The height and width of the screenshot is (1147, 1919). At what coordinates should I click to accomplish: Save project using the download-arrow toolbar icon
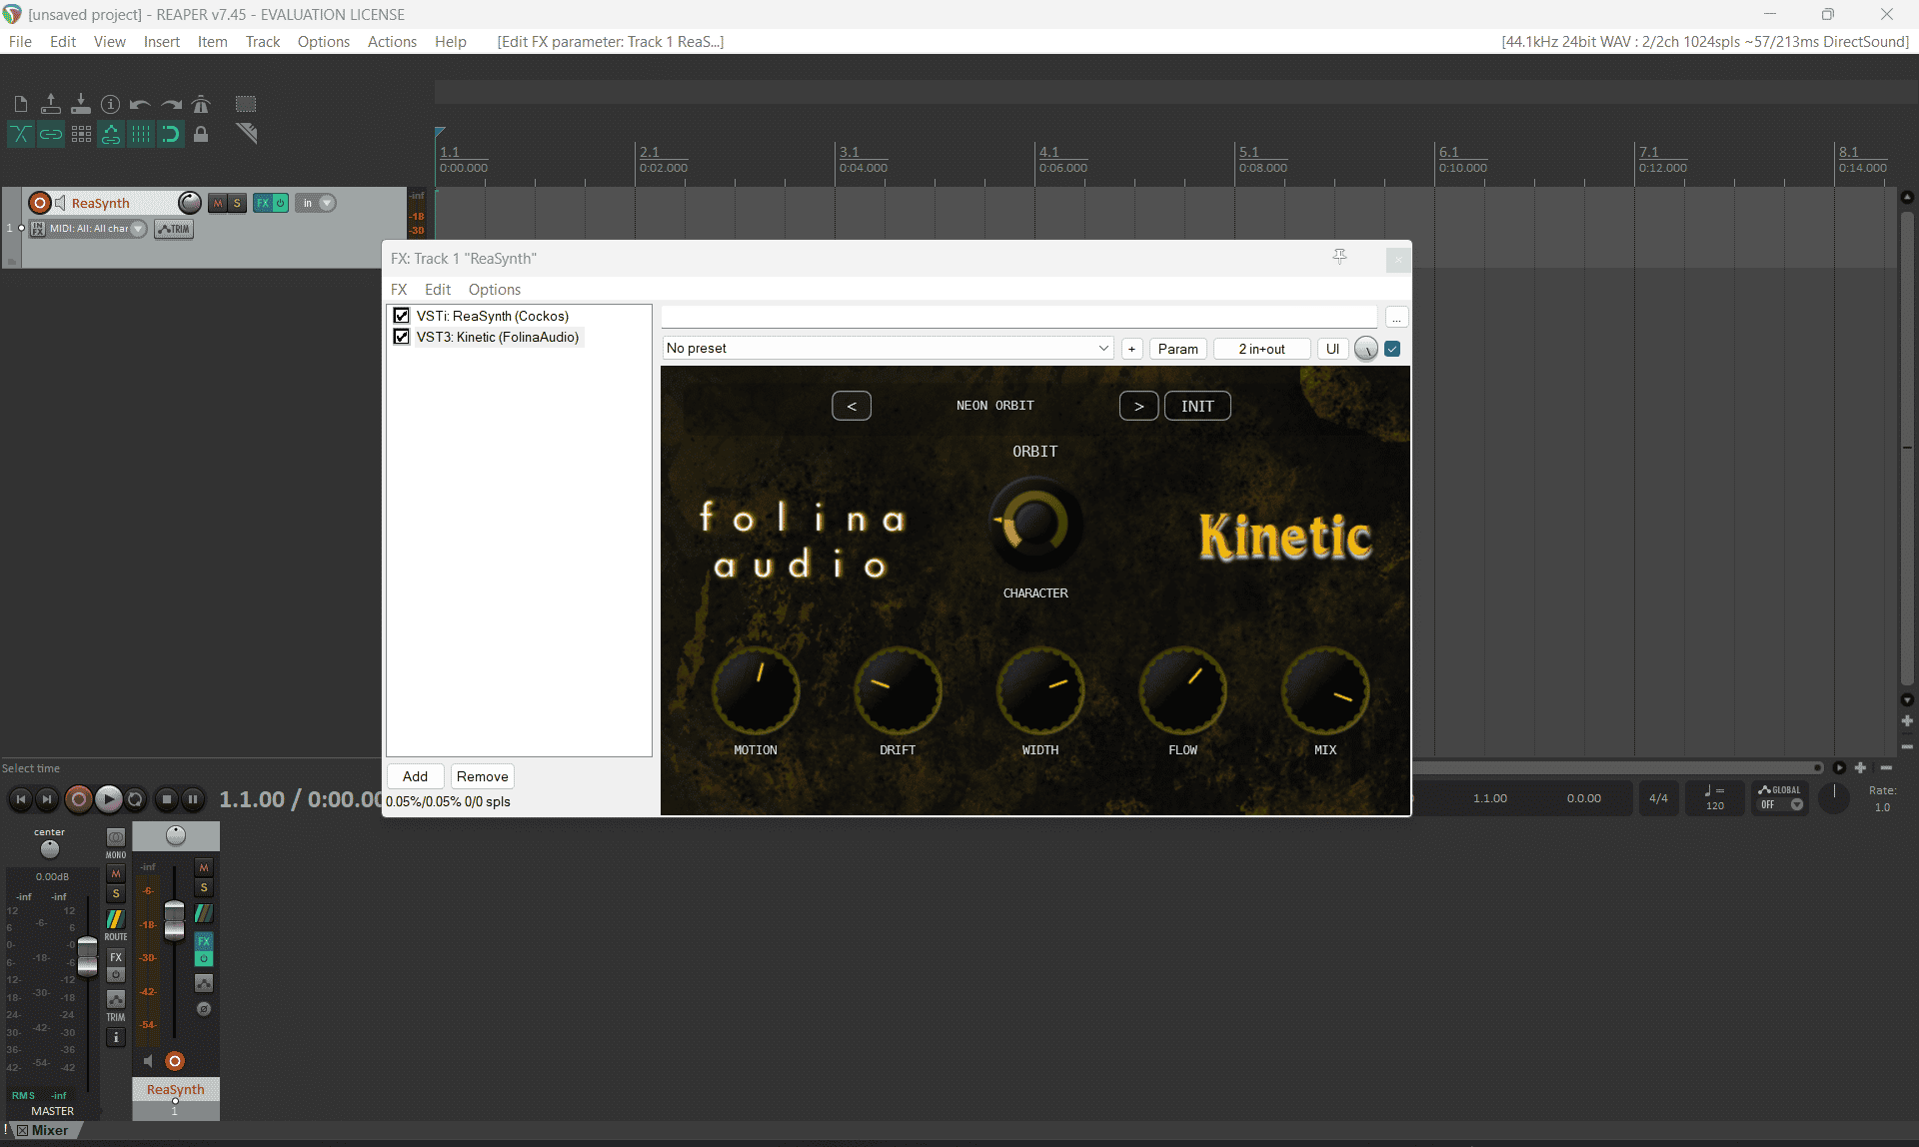coord(81,104)
